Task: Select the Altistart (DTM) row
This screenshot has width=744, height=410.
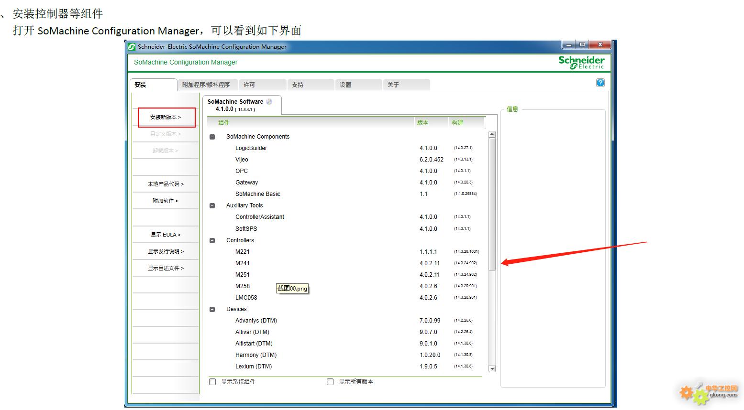Action: pos(348,344)
